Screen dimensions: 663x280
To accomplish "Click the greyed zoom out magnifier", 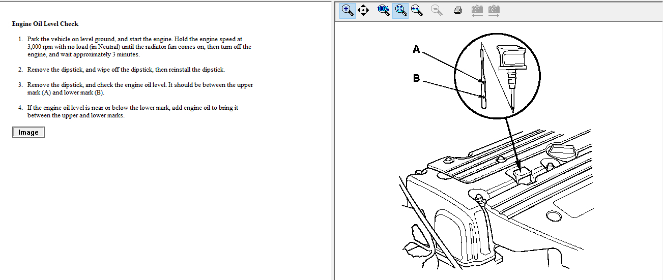I will point(437,10).
